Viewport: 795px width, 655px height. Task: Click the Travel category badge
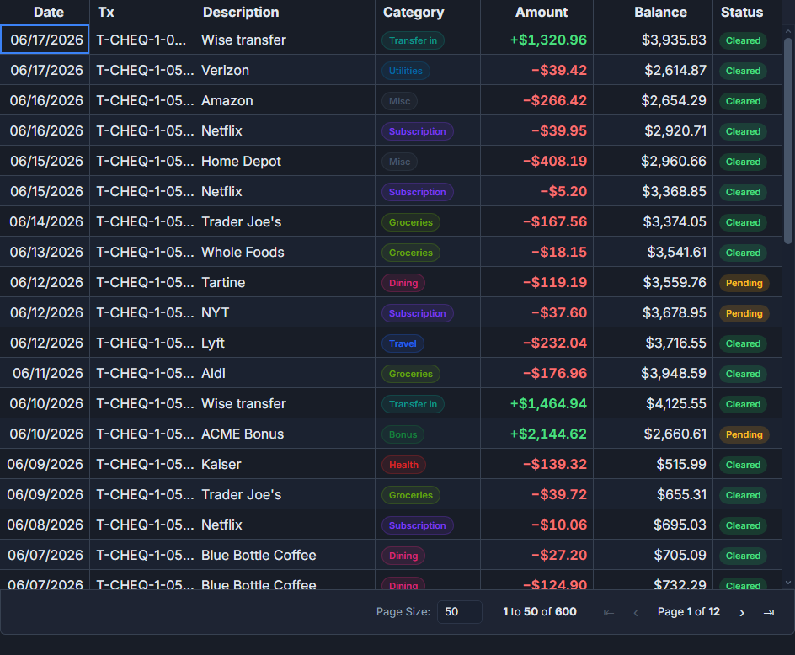pos(403,343)
